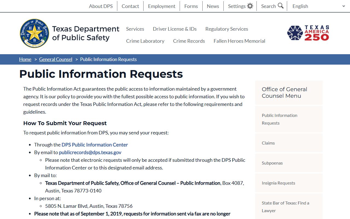Open Fallen Heroes Memorial page

coord(239,41)
